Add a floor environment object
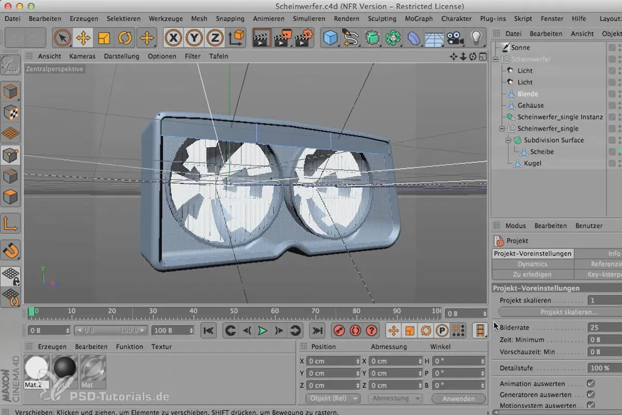The width and height of the screenshot is (622, 415). point(434,38)
